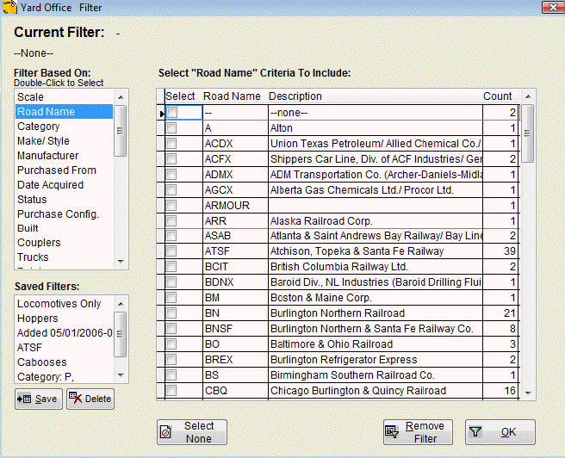565x458 pixels.
Task: Sort by the Count column header
Action: click(x=500, y=96)
